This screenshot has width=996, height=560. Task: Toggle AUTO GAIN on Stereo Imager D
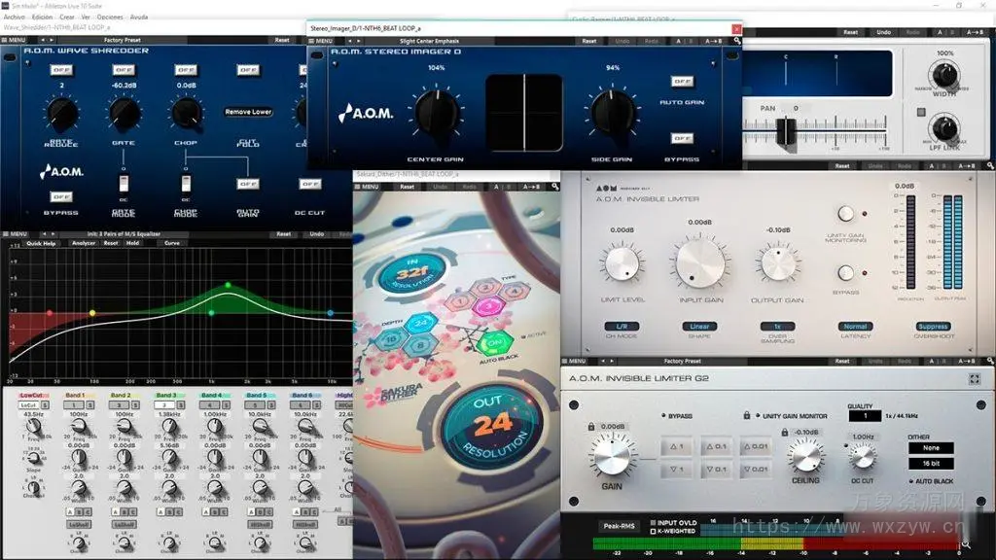(682, 83)
